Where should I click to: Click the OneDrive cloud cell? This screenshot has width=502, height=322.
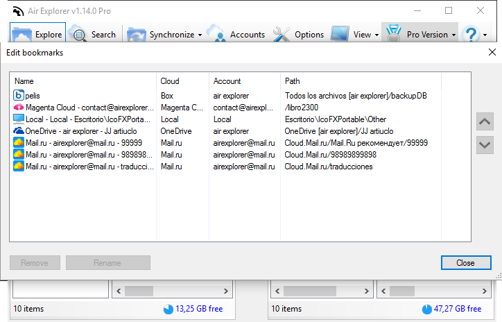point(176,131)
